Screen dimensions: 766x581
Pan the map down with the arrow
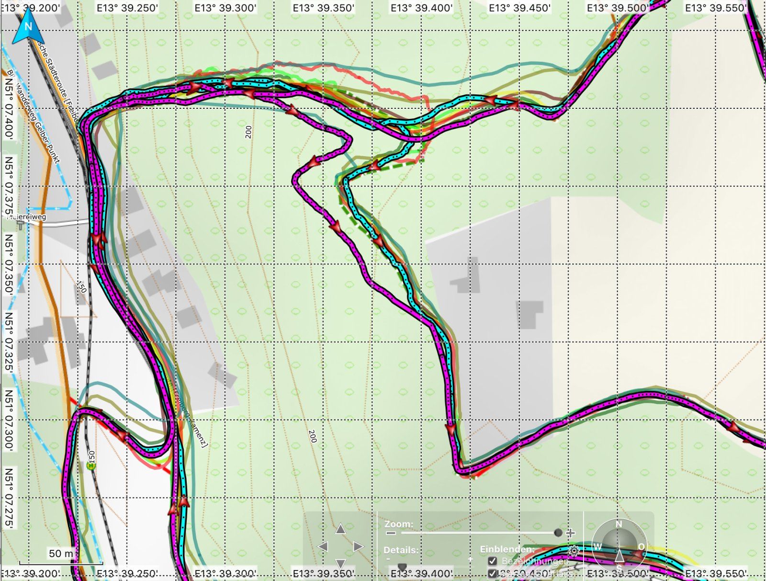340,563
